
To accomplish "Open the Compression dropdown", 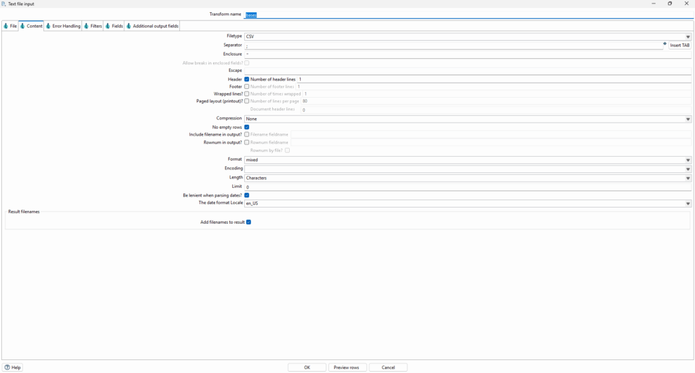I will click(468, 119).
